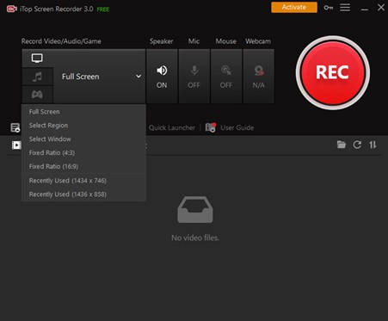Screen dimensions: 388x321
Task: Choose Select Window option
Action: (x=83, y=139)
